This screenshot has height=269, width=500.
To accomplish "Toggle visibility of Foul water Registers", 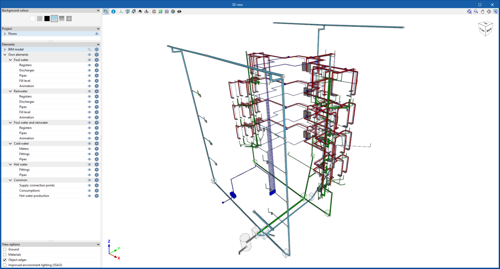I will (x=89, y=65).
